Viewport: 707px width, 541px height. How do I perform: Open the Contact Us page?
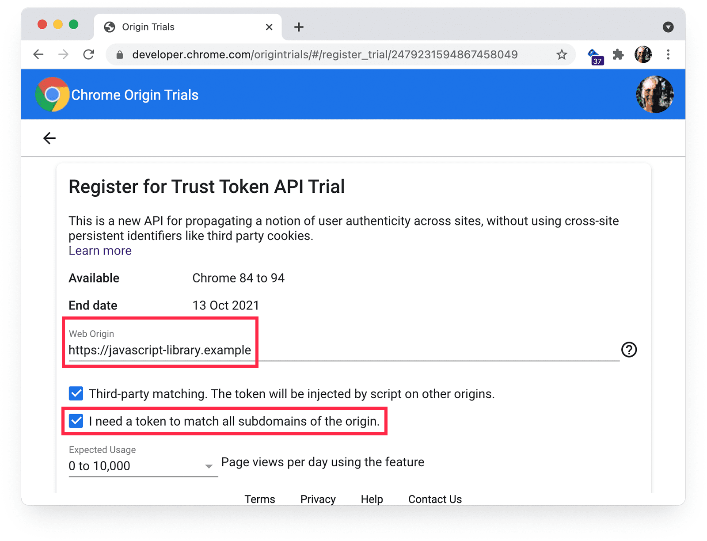(x=434, y=499)
